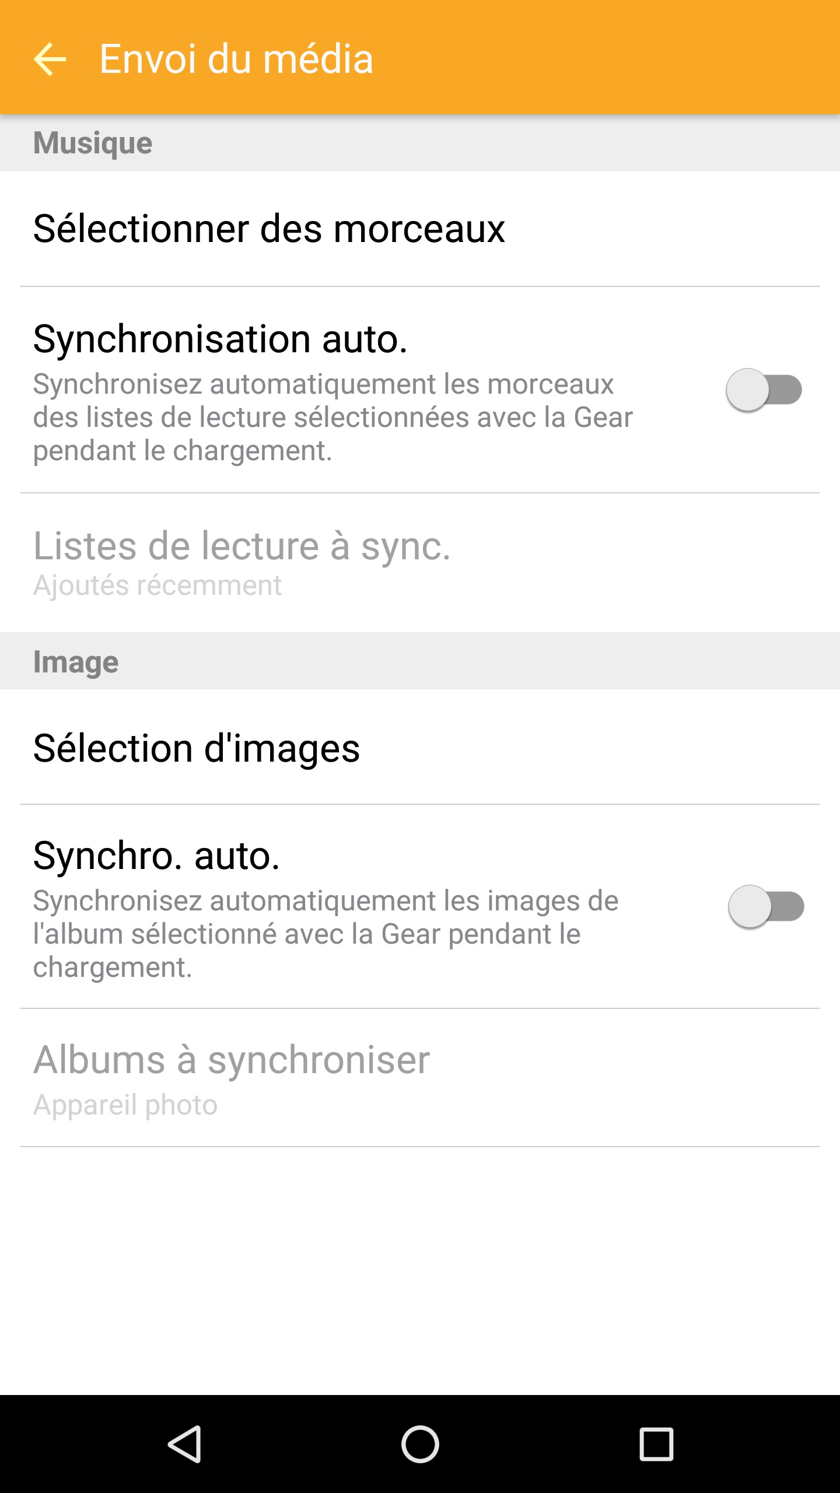Turn on the image Synchro. auto. switch
This screenshot has width=840, height=1493.
pyautogui.click(x=766, y=906)
